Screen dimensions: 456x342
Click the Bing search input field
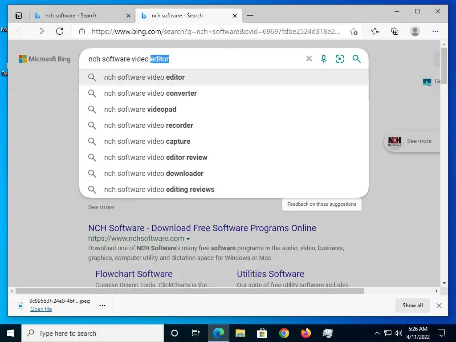click(x=192, y=59)
